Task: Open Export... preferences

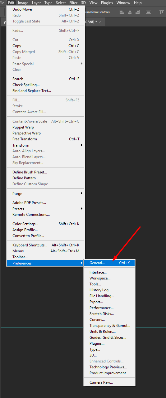Action: [109, 302]
